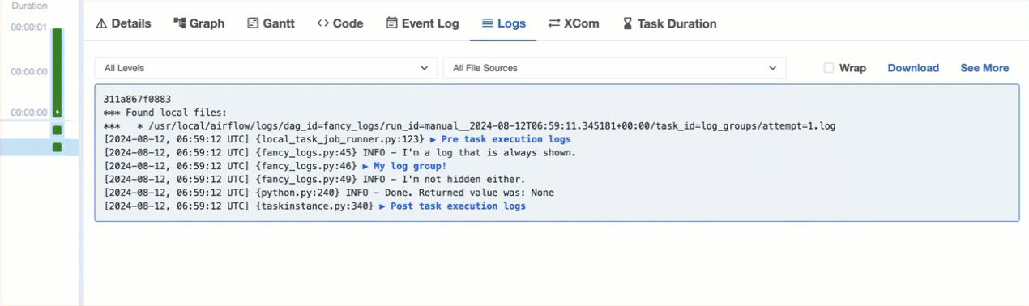Click the attempt=1.log file path line

tap(470, 126)
